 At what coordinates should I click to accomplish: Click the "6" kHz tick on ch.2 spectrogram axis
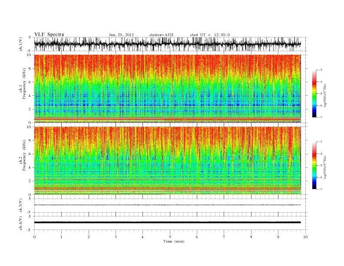[x=30, y=154]
